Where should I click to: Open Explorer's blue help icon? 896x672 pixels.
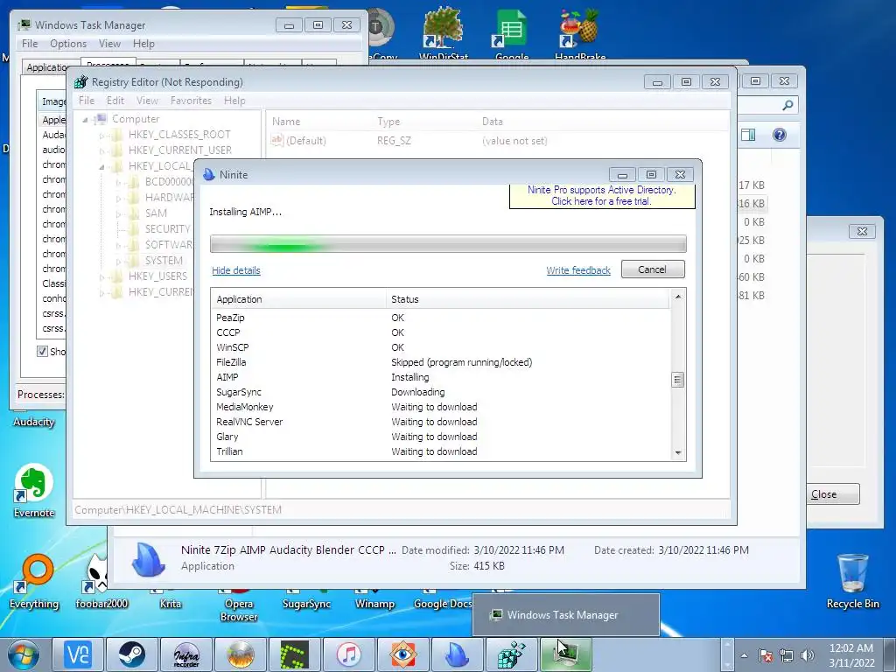(780, 135)
